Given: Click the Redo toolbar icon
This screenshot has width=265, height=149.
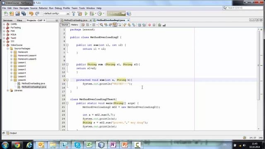Looking at the screenshot, I should point(37,14).
